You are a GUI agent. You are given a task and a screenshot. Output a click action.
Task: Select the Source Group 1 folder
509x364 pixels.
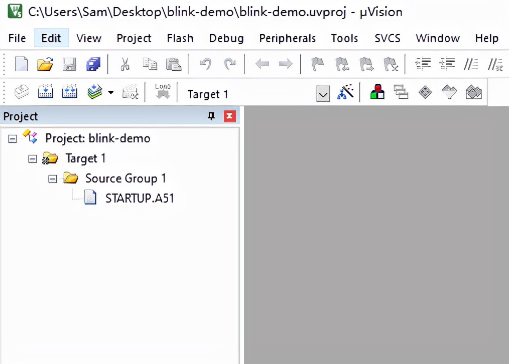[x=125, y=178]
